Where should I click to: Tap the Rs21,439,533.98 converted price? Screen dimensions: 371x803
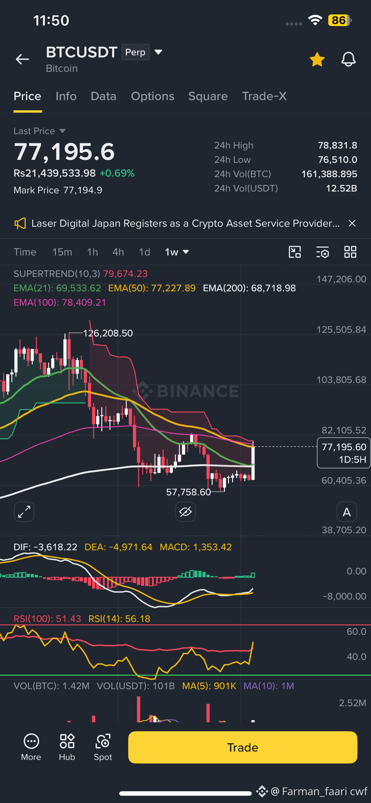click(55, 173)
